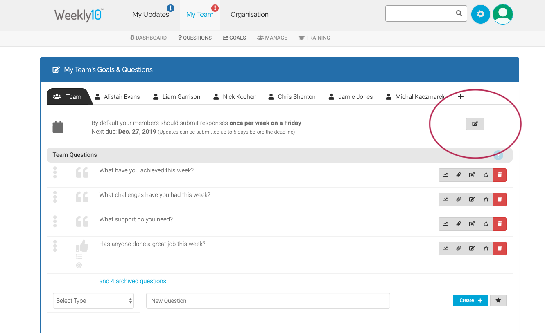This screenshot has height=333, width=545.
Task: Add a new team member tab
Action: click(x=461, y=97)
